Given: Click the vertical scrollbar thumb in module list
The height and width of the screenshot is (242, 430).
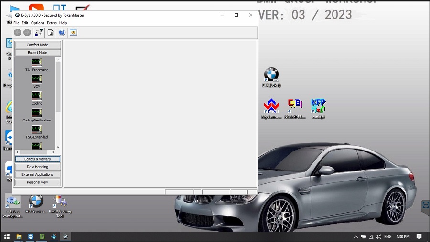Looking at the screenshot, I should point(58,87).
